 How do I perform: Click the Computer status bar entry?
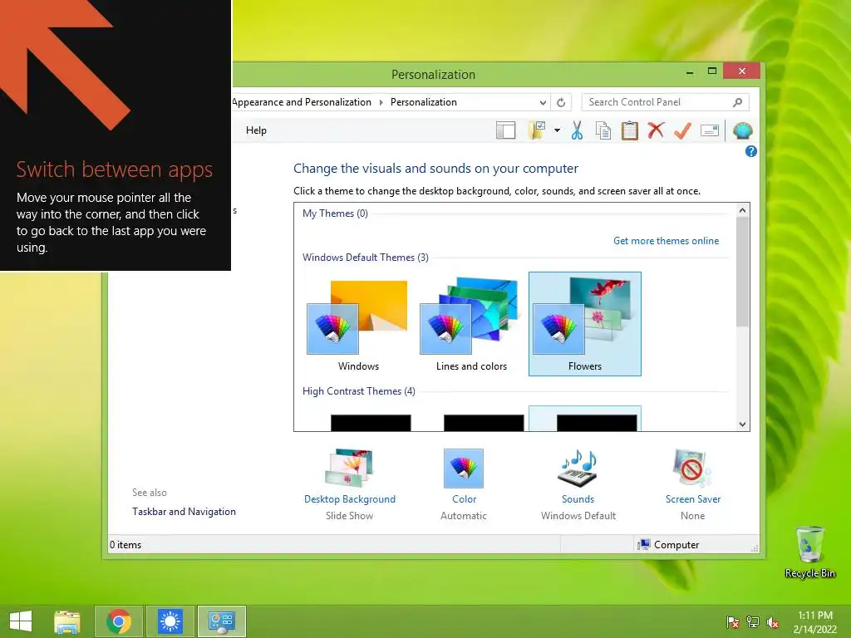coord(669,545)
